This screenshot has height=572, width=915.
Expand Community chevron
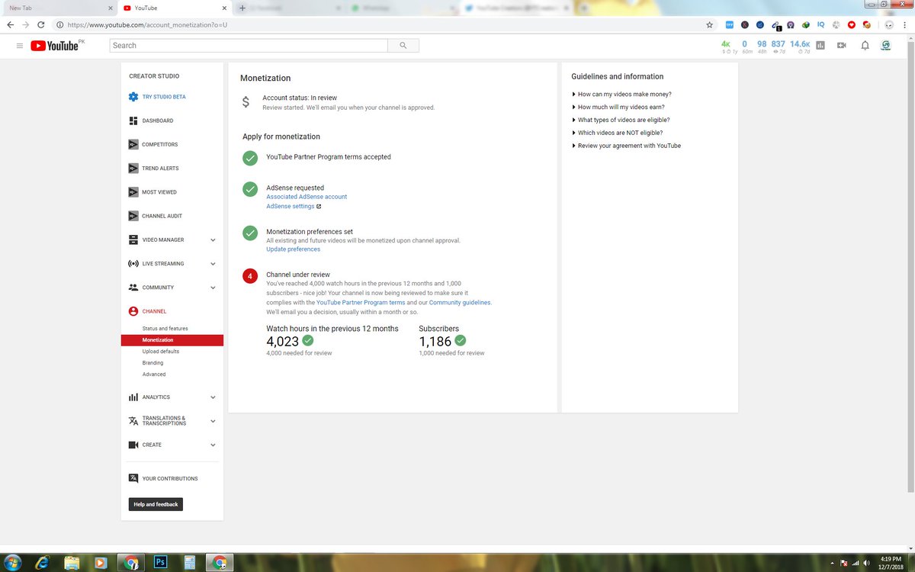(213, 288)
